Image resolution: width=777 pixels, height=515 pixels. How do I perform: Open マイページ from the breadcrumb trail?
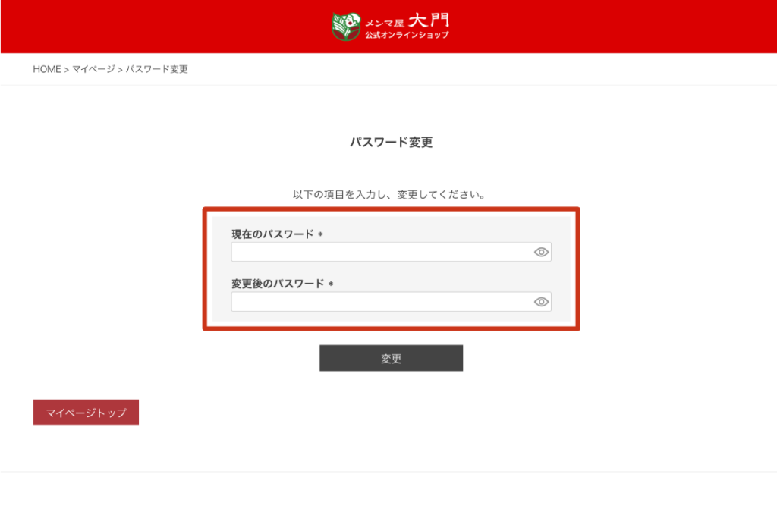93,69
